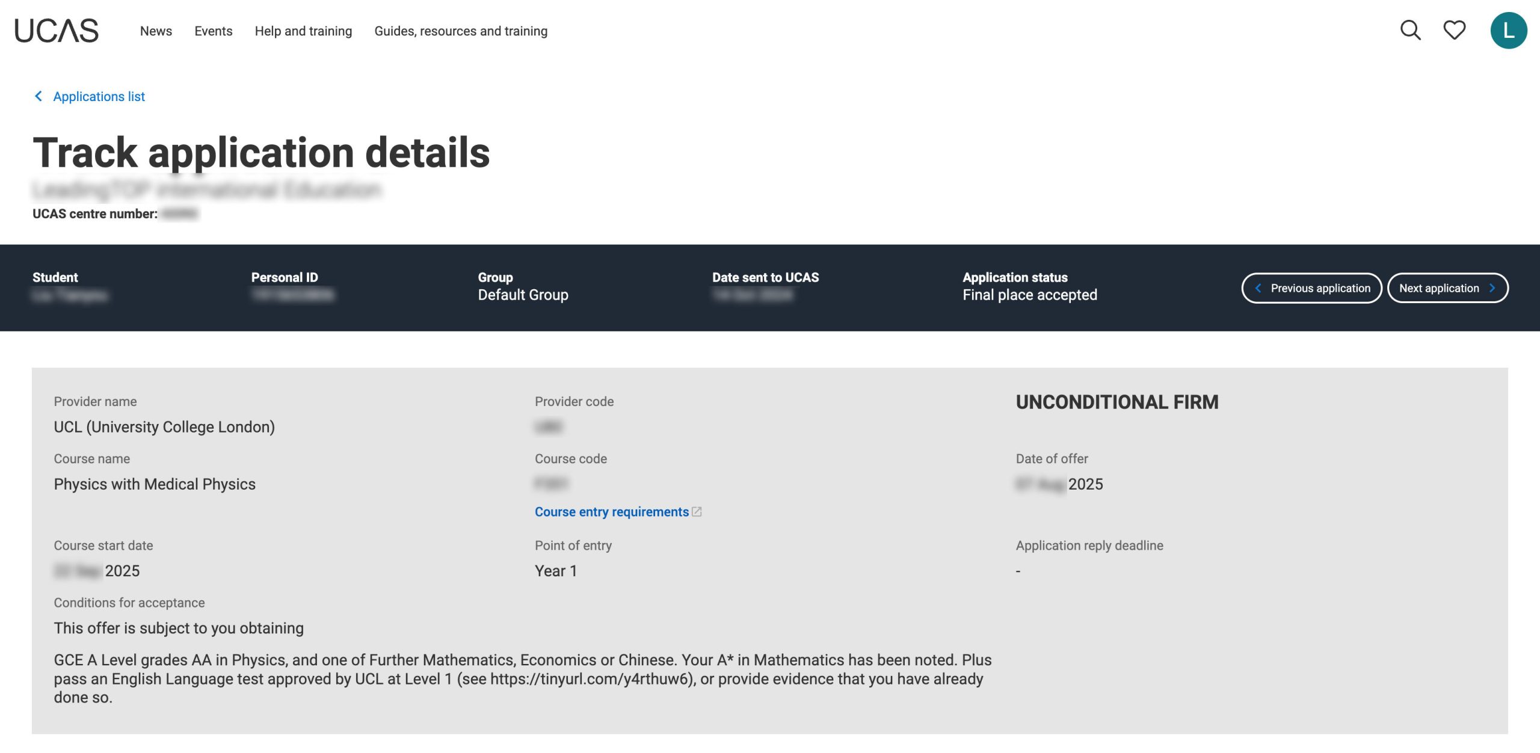Click the Final place accepted status
The width and height of the screenshot is (1540, 753).
pyautogui.click(x=1029, y=295)
